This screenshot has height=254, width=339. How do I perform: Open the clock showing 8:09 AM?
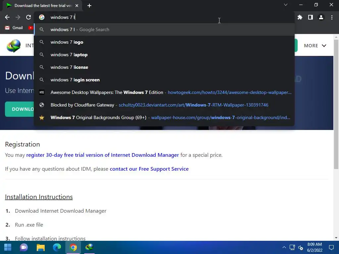[315, 247]
